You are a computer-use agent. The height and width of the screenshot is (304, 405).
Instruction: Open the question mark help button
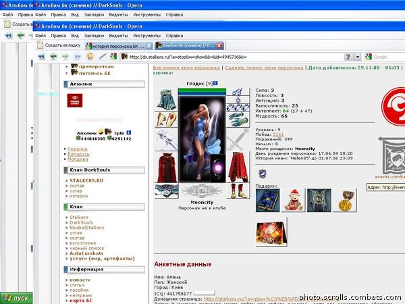[348, 57]
